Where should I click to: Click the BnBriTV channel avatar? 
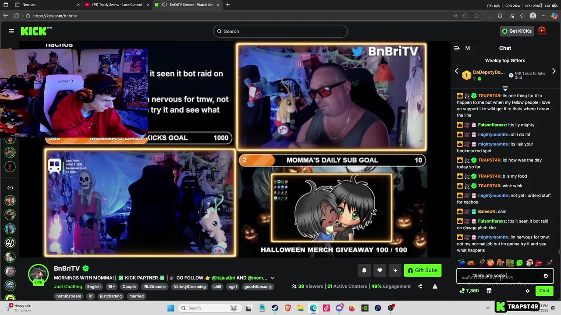pos(39,274)
